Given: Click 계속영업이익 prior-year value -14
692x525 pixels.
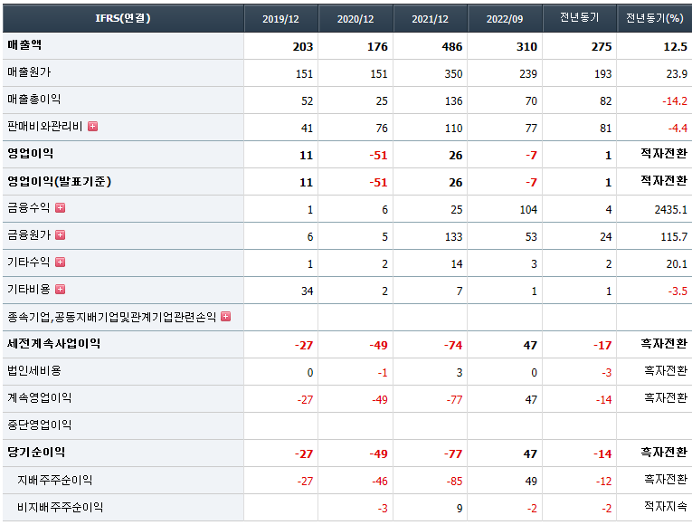Looking at the screenshot, I should 603,400.
